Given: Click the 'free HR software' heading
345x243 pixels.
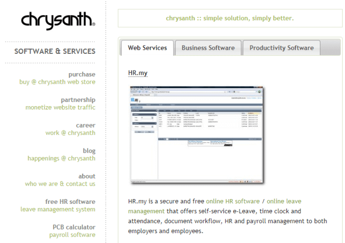Looking at the screenshot, I should pos(70,202).
